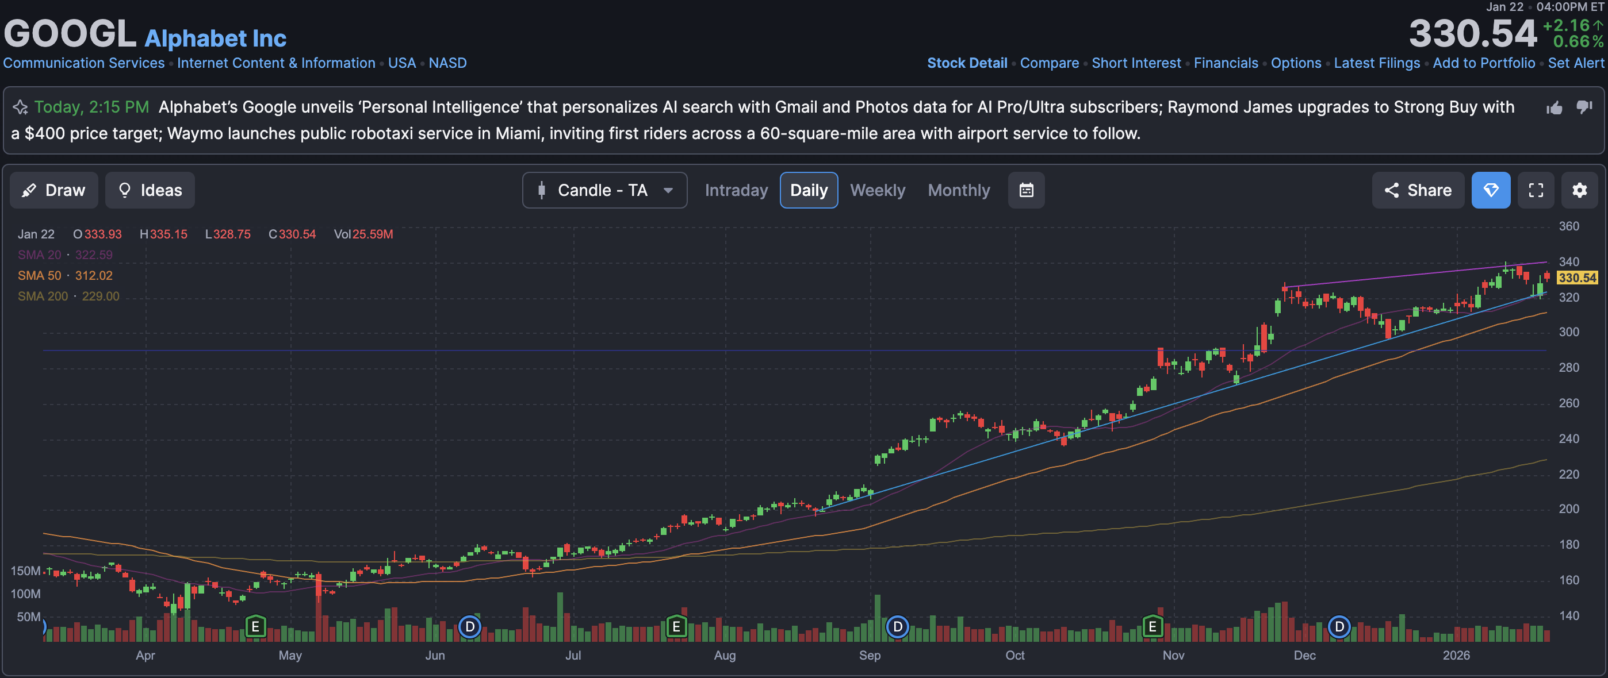Click the blue diamond premium icon

click(1490, 190)
